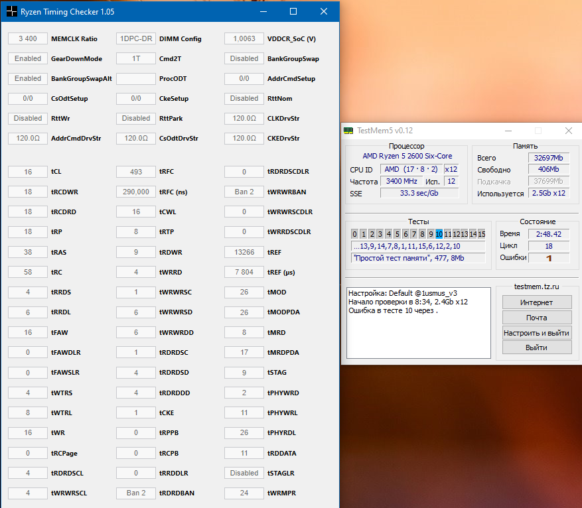This screenshot has height=508, width=582.
Task: Select test 5 box in Тесты
Action: click(397, 234)
